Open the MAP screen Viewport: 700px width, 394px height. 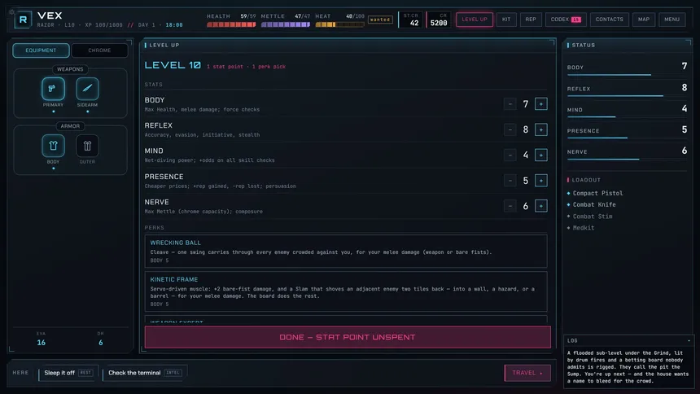(x=644, y=20)
